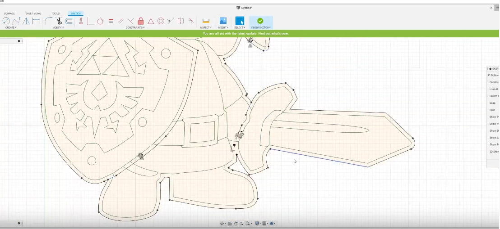The height and width of the screenshot is (229, 500).
Task: Select the belt buckle inner rectangle
Action: pos(203,132)
